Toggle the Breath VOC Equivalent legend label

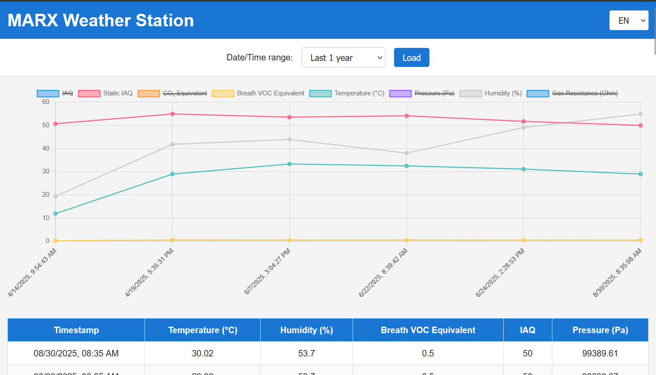(x=271, y=93)
